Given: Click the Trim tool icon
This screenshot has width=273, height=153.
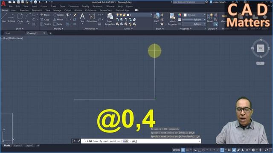Looking at the screenshot, I should [67, 15].
